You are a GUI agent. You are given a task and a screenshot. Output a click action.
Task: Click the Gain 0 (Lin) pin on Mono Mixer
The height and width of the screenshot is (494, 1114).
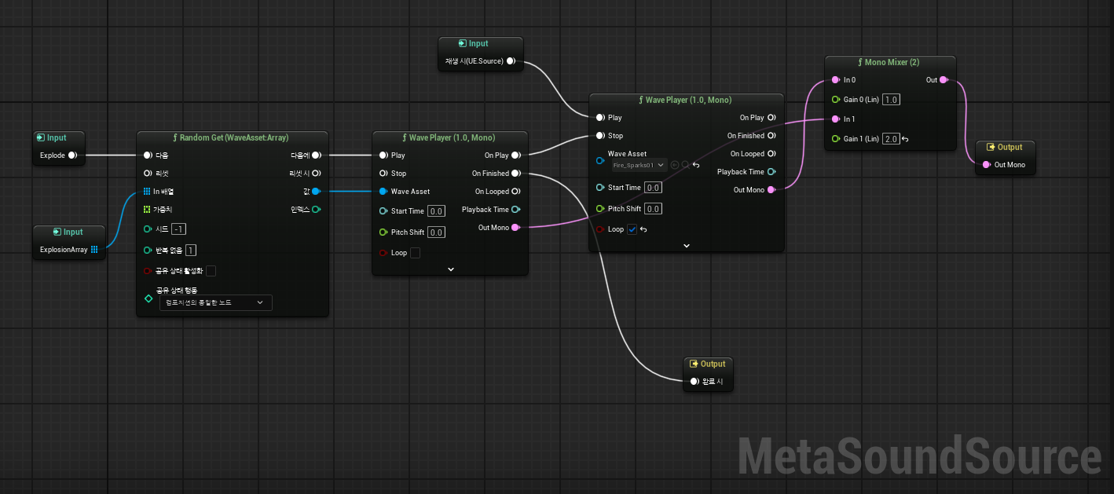[836, 100]
